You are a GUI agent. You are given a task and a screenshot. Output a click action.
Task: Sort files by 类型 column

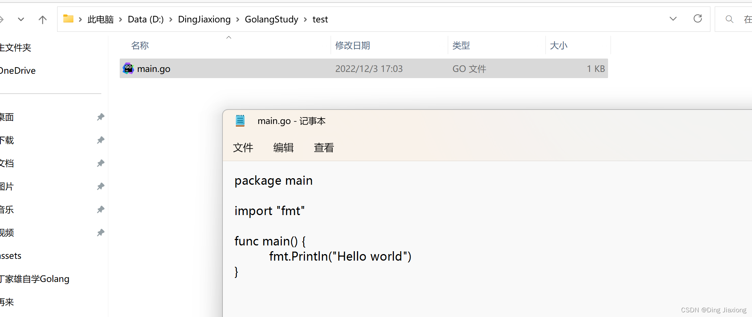(x=461, y=46)
